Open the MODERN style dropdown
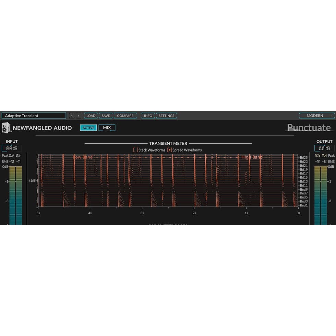Image resolution: width=336 pixels, height=336 pixels. (x=317, y=116)
